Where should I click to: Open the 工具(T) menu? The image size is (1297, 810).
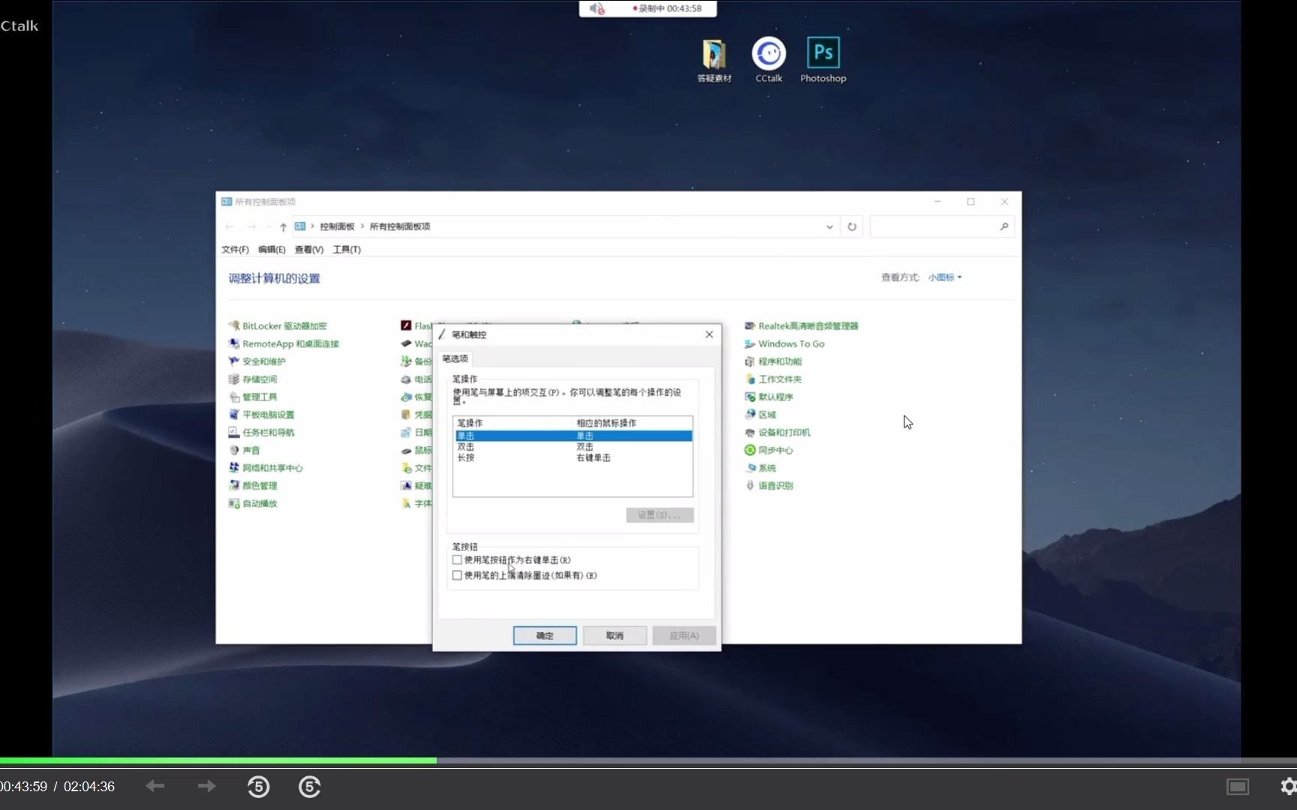346,250
